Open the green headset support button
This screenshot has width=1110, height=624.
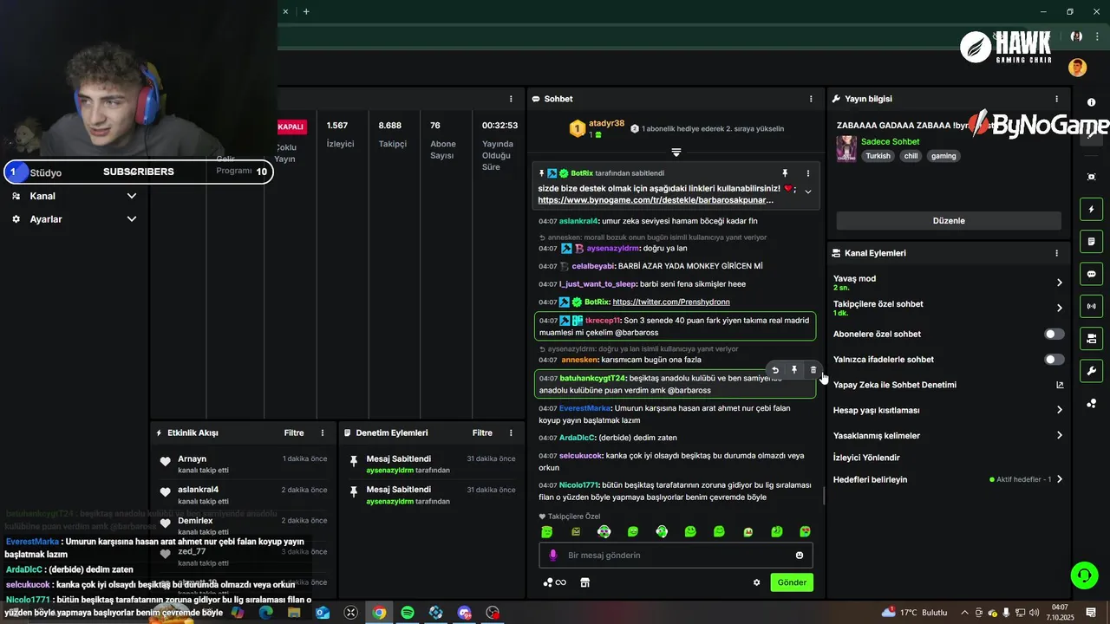coord(1083,575)
